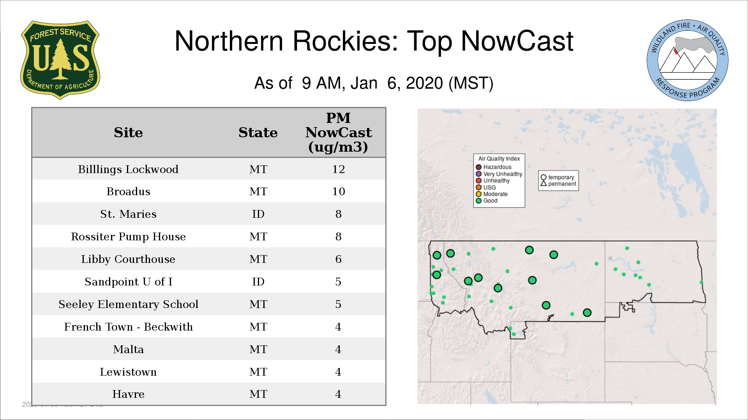The image size is (748, 420).
Task: Click the Seeley Elementary School entry
Action: (x=128, y=304)
